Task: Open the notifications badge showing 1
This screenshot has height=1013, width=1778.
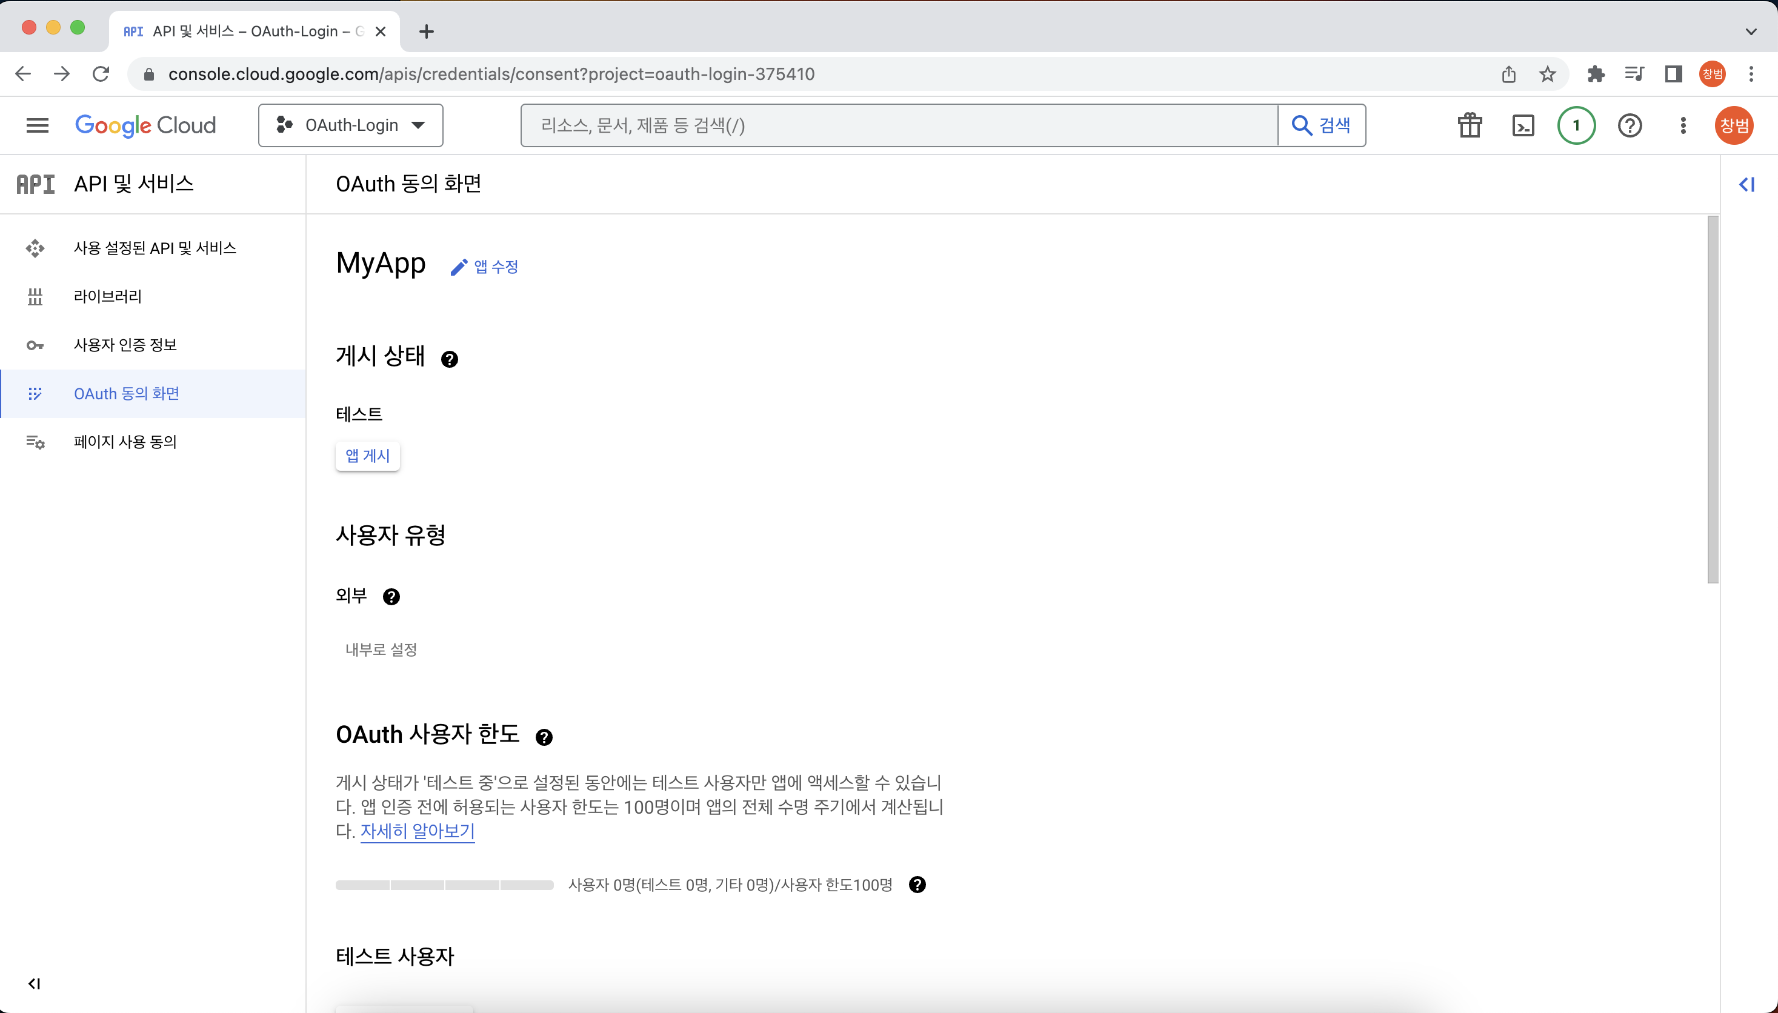Action: [x=1576, y=125]
